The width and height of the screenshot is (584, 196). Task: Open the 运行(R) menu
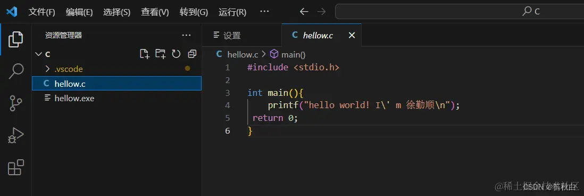[232, 12]
